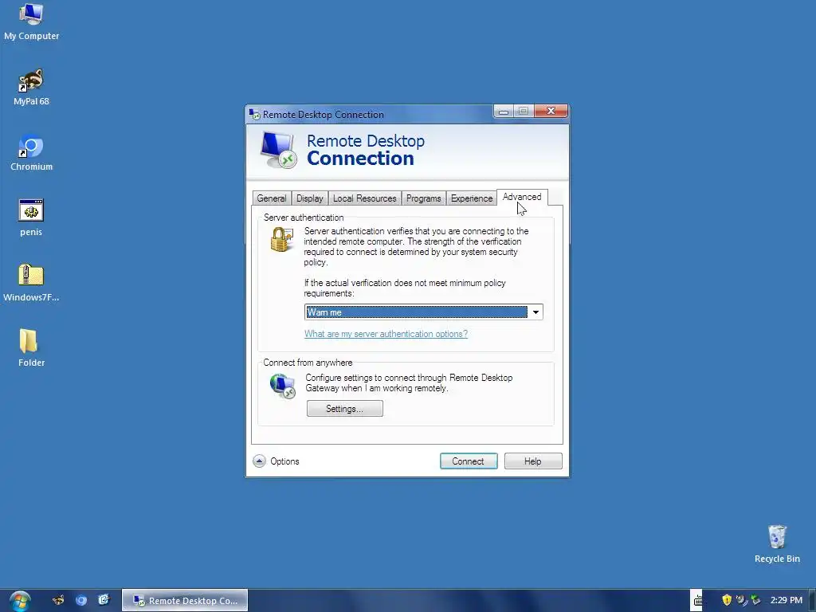Image resolution: width=816 pixels, height=612 pixels.
Task: Collapse the Options disclosure arrow
Action: tap(259, 461)
